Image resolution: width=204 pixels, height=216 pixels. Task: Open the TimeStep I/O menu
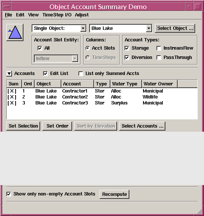click(x=57, y=15)
